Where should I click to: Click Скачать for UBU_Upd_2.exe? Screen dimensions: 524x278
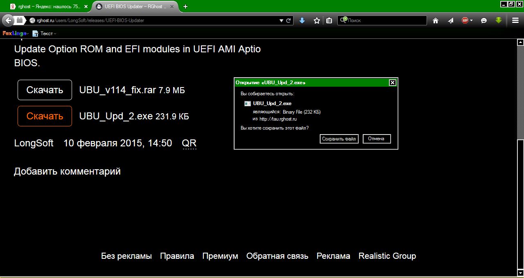[x=45, y=116]
